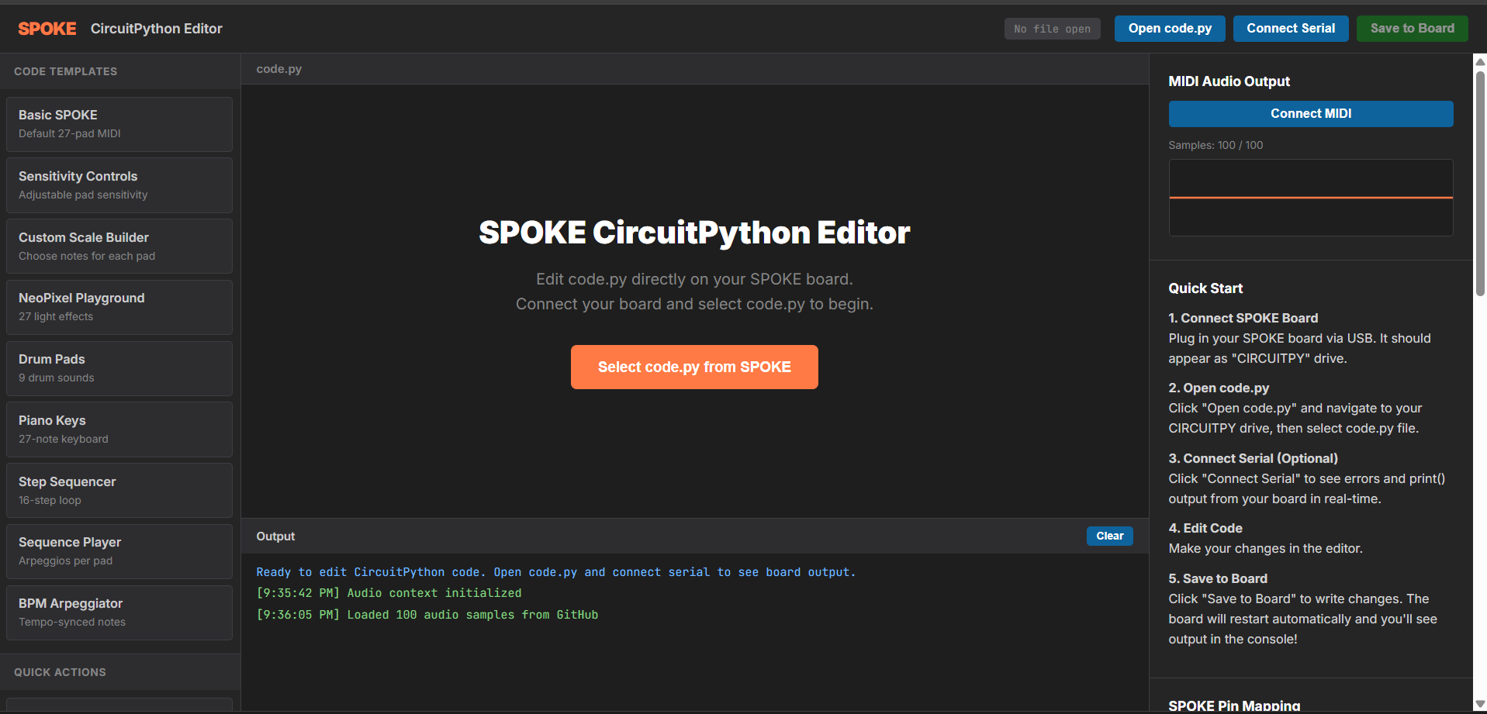Click scrollbar up arrow in right panel
Viewport: 1487px width, 714px height.
click(x=1480, y=61)
